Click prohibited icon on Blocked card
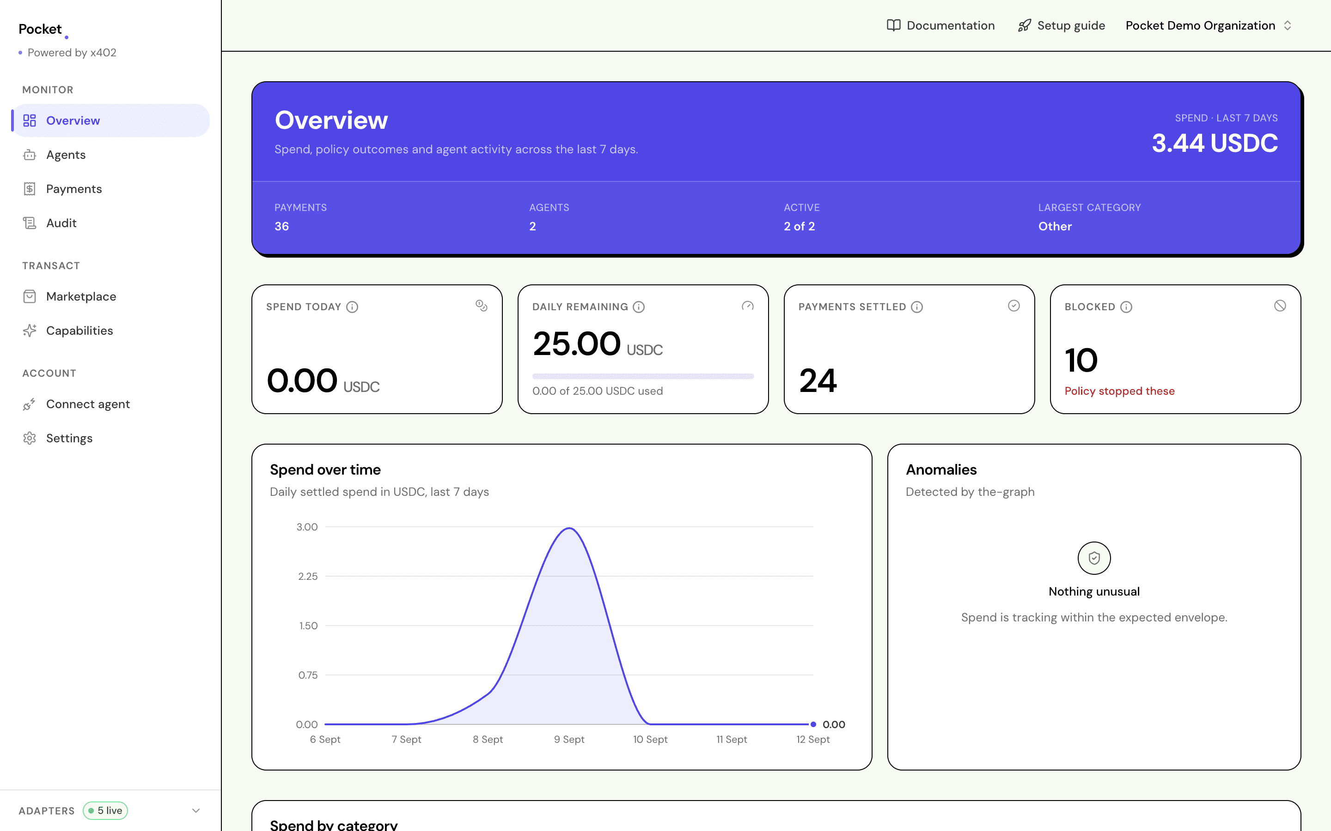 pyautogui.click(x=1280, y=306)
